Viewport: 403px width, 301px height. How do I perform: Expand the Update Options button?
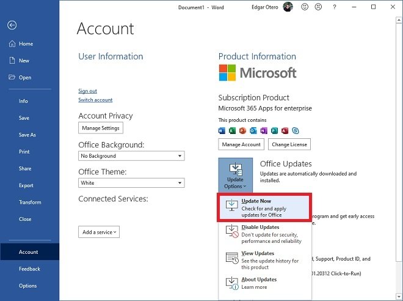point(236,175)
